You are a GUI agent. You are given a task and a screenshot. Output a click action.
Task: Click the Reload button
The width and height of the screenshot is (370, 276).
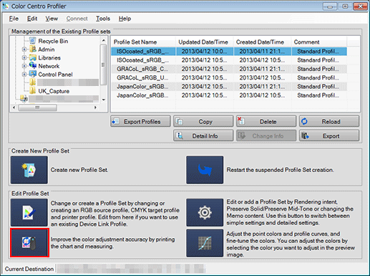click(x=329, y=121)
